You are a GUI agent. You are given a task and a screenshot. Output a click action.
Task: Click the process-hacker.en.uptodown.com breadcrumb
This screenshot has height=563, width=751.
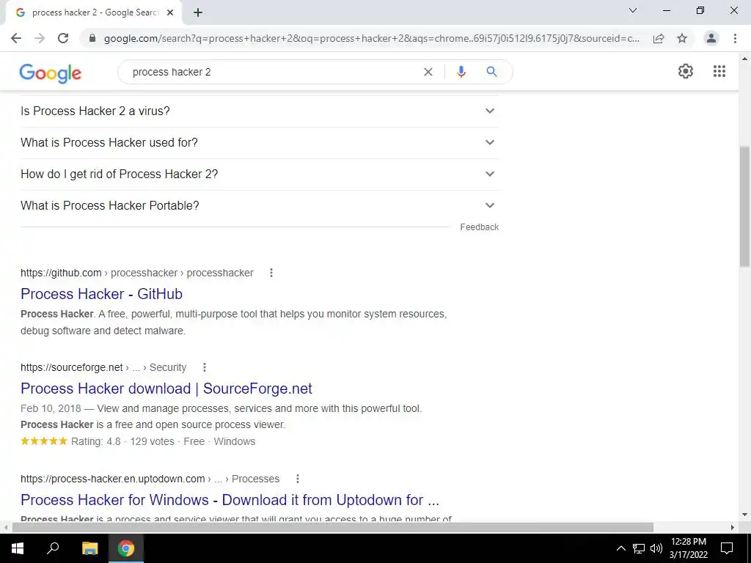point(150,479)
